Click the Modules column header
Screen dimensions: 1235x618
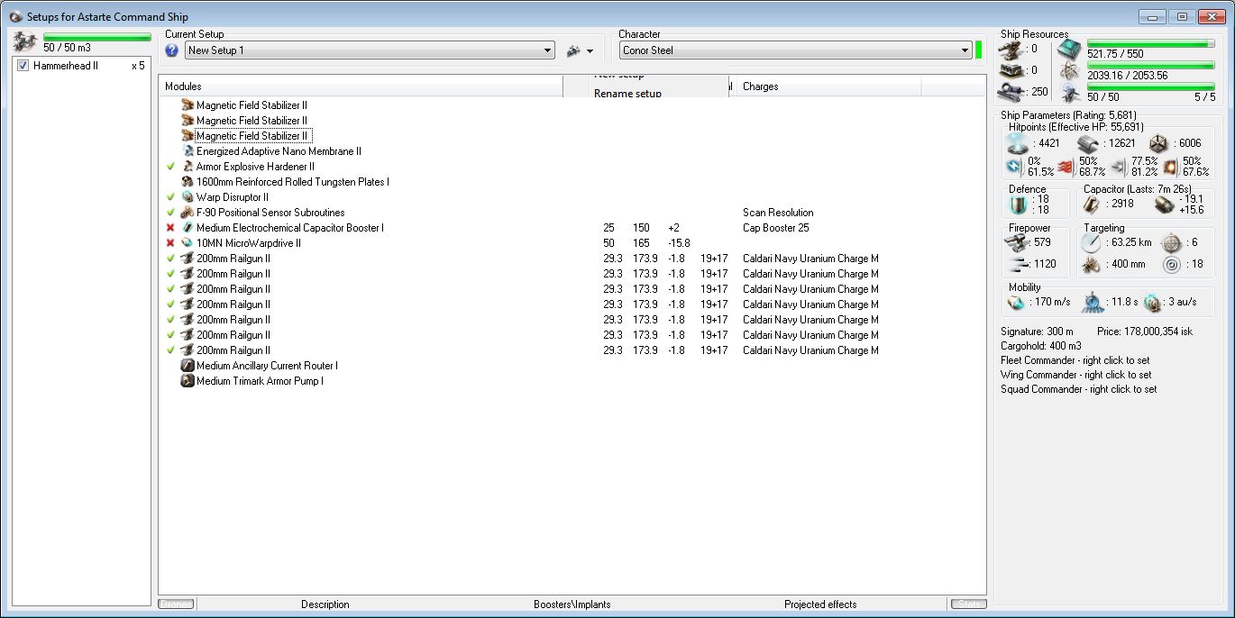361,86
